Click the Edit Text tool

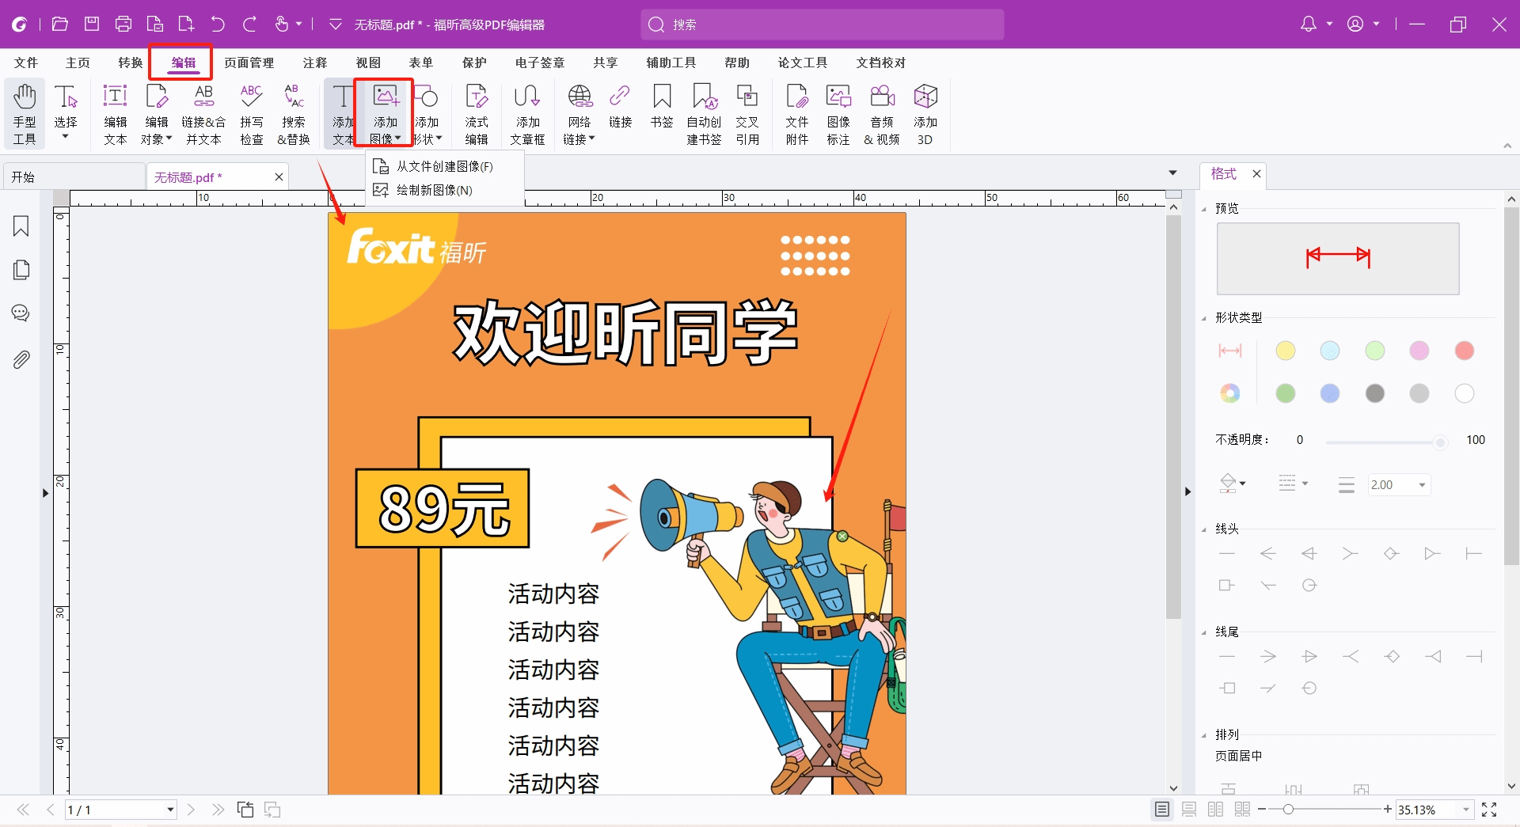pos(116,114)
